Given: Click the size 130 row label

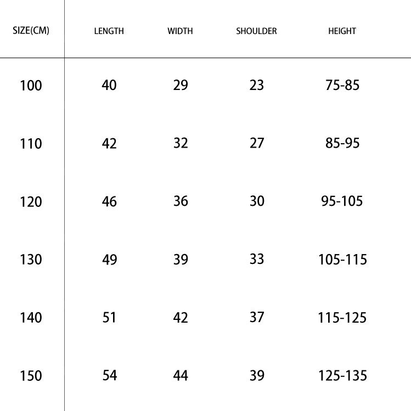Looking at the screenshot, I should [x=31, y=260].
